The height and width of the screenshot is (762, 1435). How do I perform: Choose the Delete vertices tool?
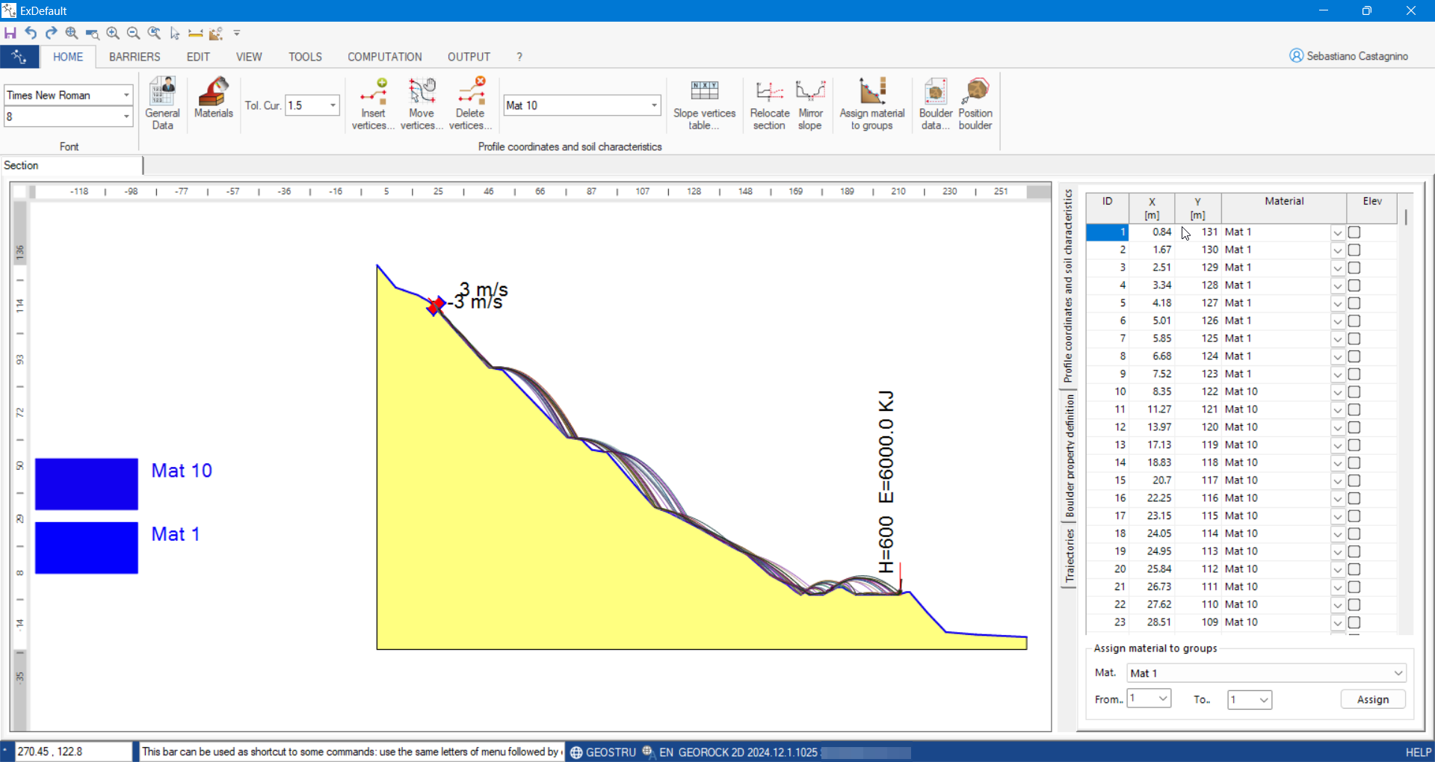click(470, 103)
